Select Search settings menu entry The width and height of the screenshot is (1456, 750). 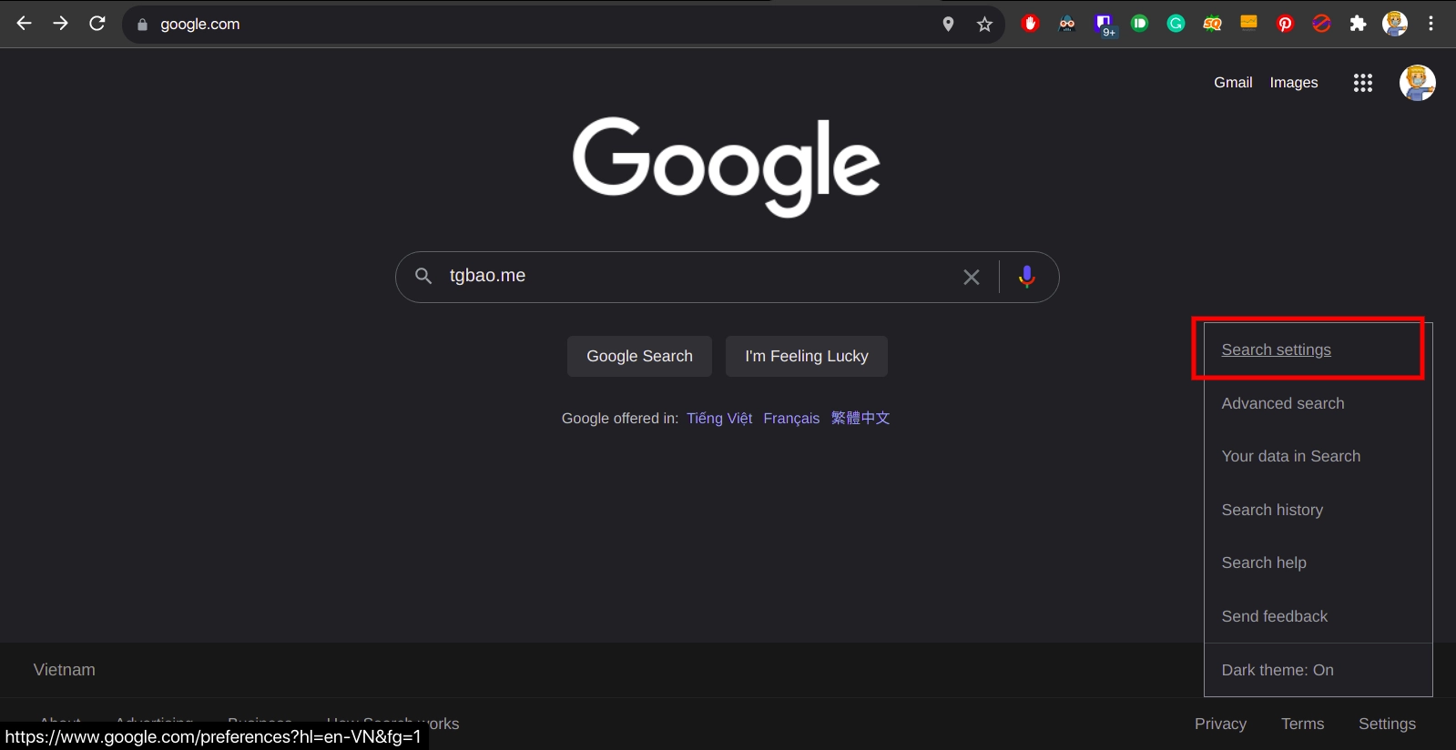pyautogui.click(x=1276, y=350)
